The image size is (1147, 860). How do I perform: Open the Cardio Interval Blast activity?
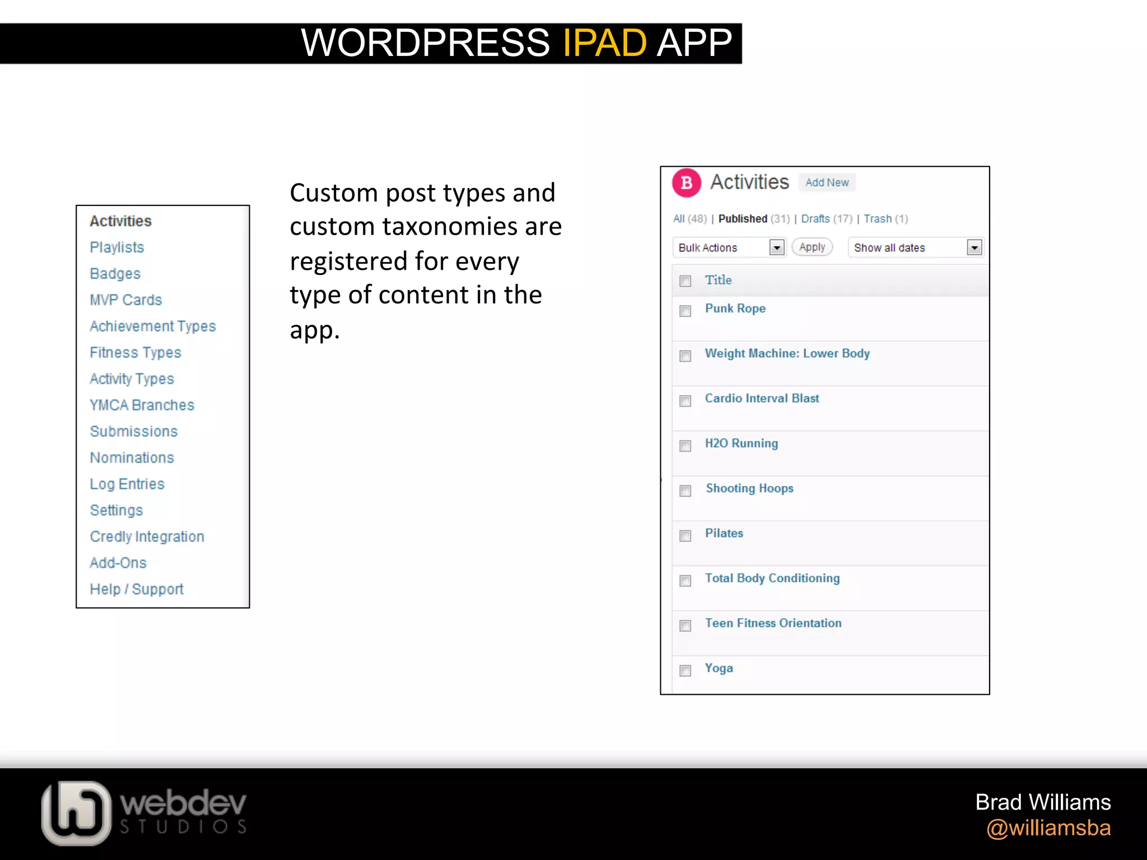coord(762,398)
